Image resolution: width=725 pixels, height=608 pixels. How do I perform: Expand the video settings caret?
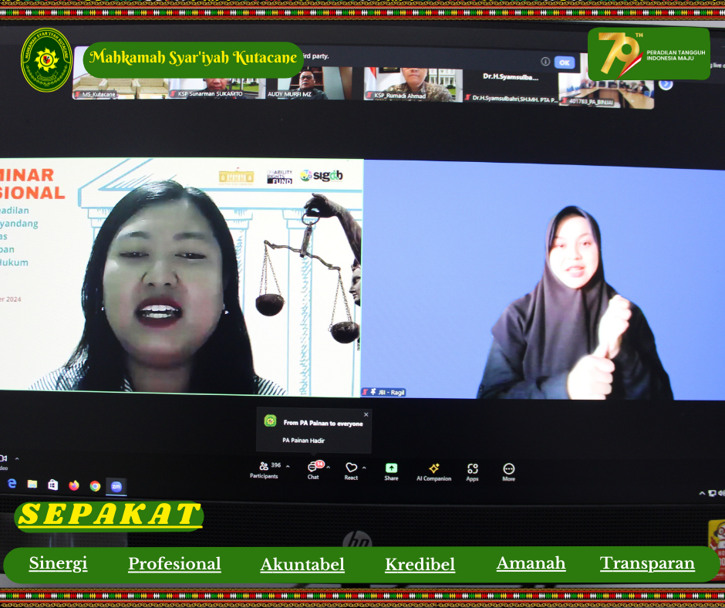pyautogui.click(x=17, y=459)
